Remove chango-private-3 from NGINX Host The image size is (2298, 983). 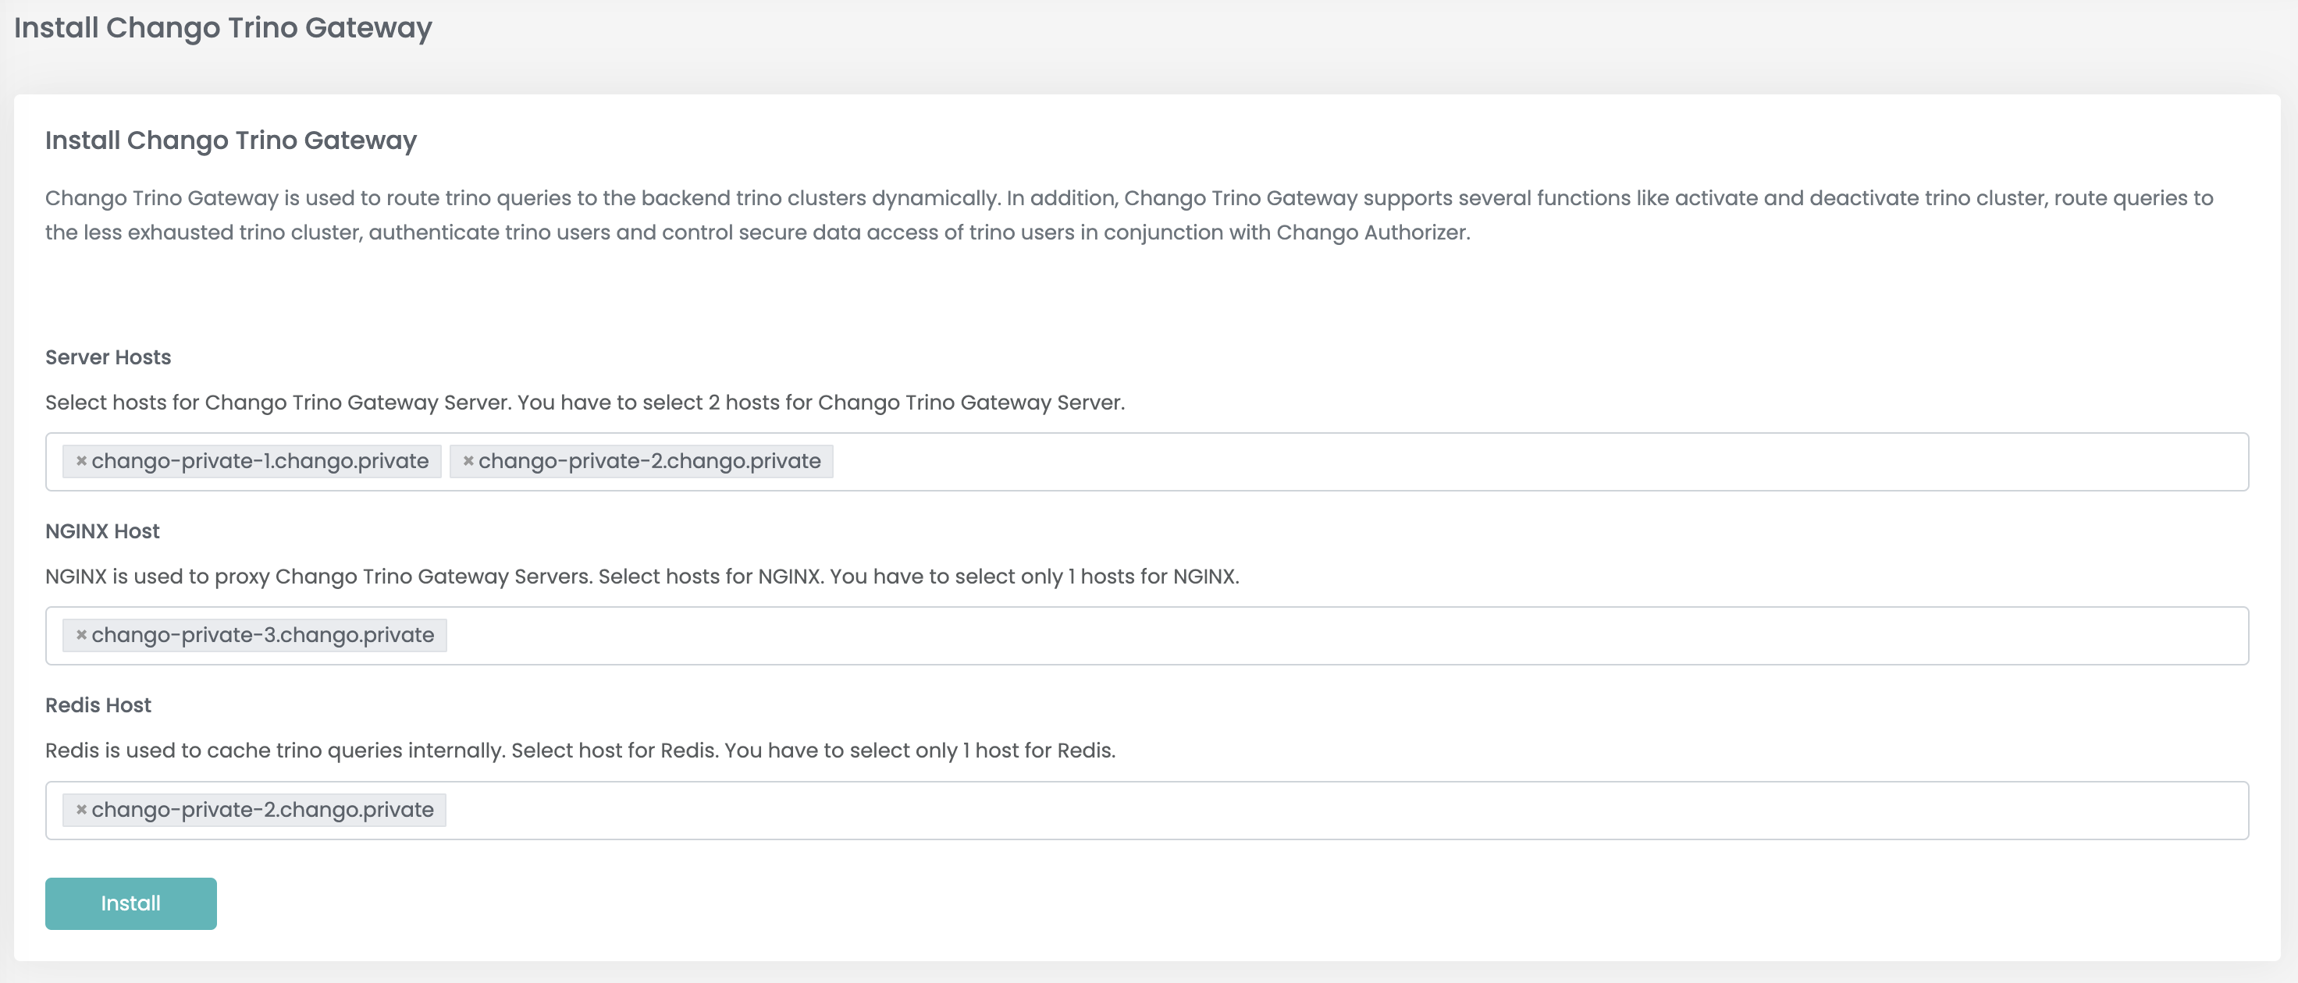click(x=81, y=635)
